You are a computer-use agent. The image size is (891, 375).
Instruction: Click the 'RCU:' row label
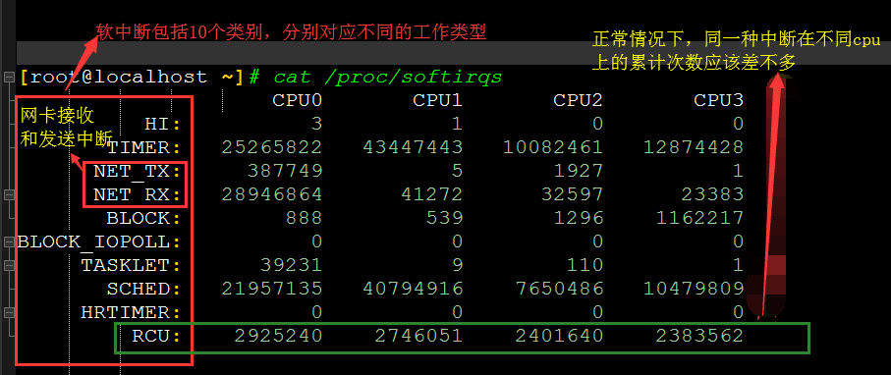pos(157,336)
